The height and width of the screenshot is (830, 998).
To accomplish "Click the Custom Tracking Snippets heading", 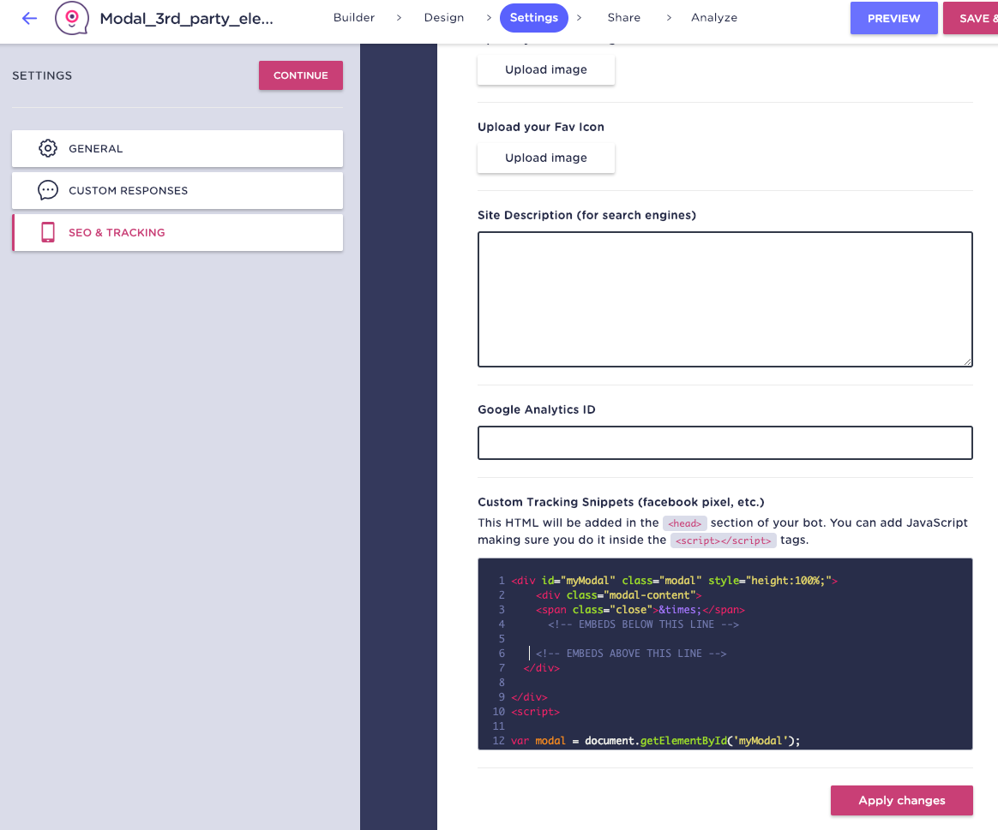I will click(x=622, y=502).
